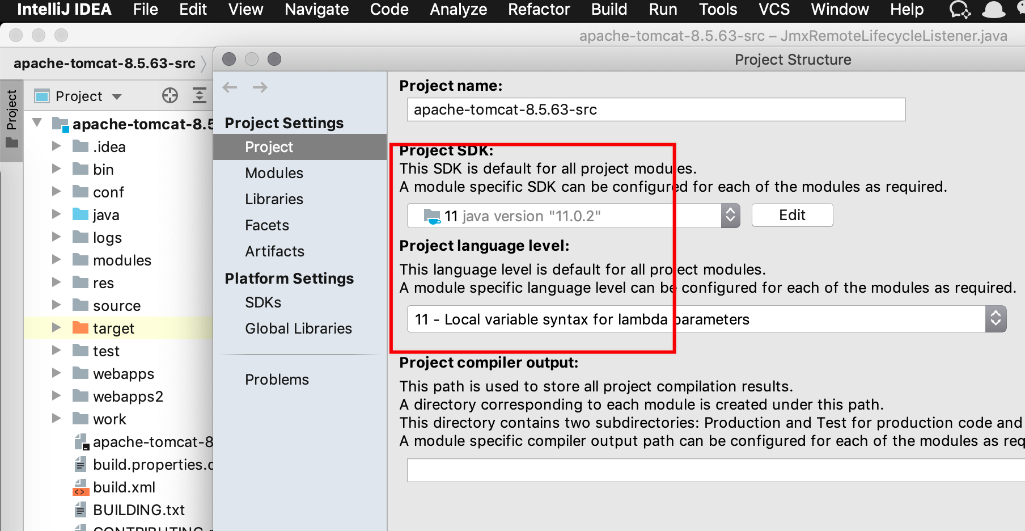Image resolution: width=1025 pixels, height=531 pixels.
Task: Open the Navigate menu
Action: (316, 10)
